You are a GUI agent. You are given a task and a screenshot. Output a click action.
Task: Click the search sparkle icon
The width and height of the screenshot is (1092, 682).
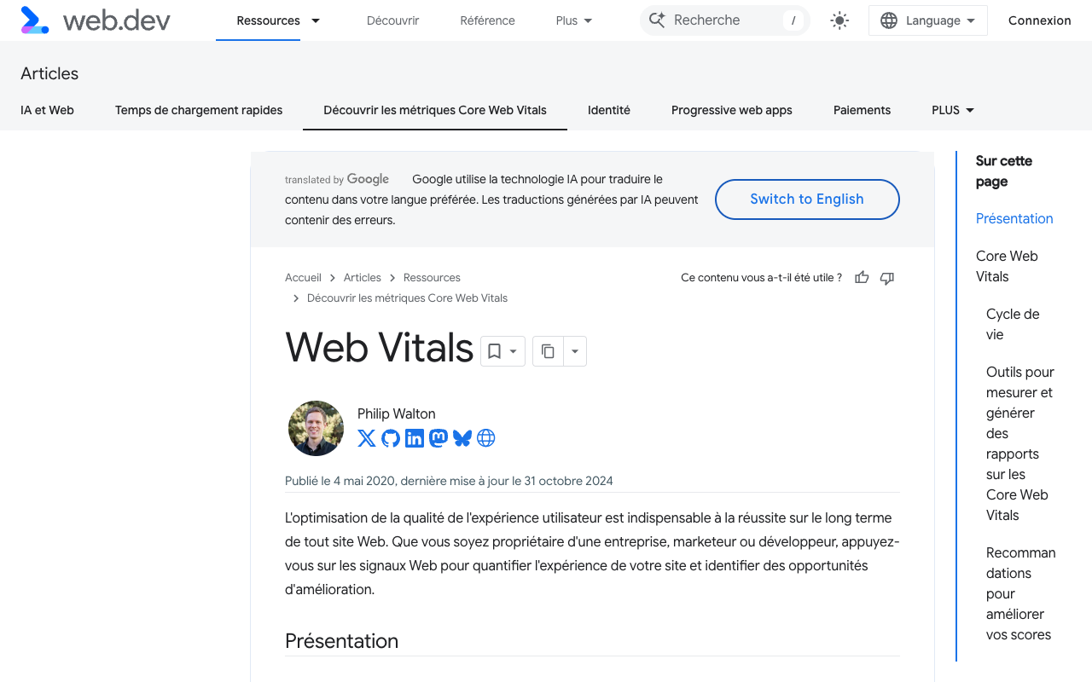657,20
